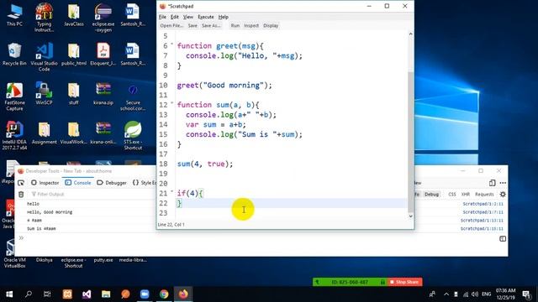Open Scratchpad/1:2:11 source link
Viewport: 538px width, 302px height.
click(483, 204)
